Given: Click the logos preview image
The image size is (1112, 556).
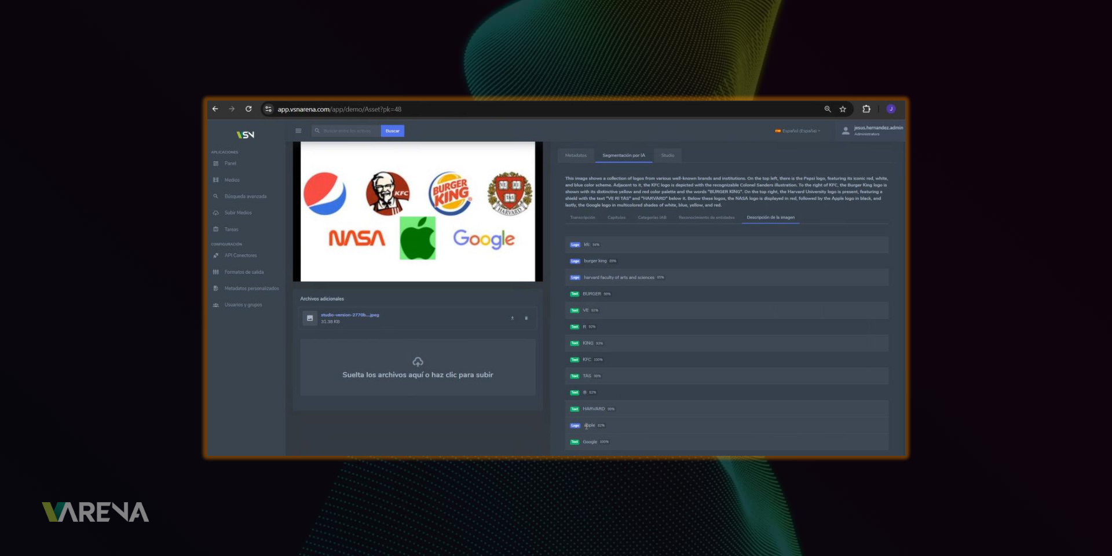Looking at the screenshot, I should (x=418, y=211).
